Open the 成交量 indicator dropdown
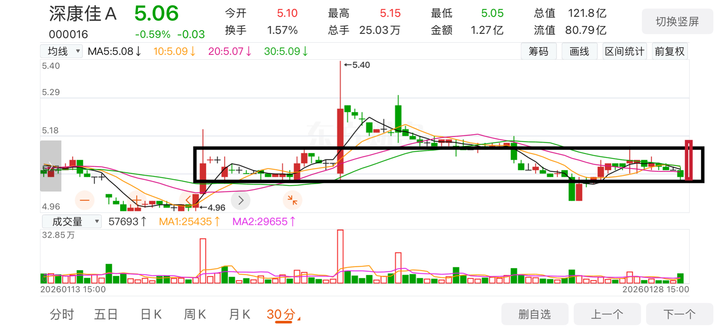This screenshot has height=332, width=719. coord(72,222)
